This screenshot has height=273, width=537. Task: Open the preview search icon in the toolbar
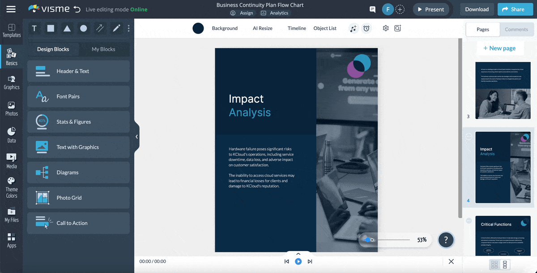click(397, 28)
